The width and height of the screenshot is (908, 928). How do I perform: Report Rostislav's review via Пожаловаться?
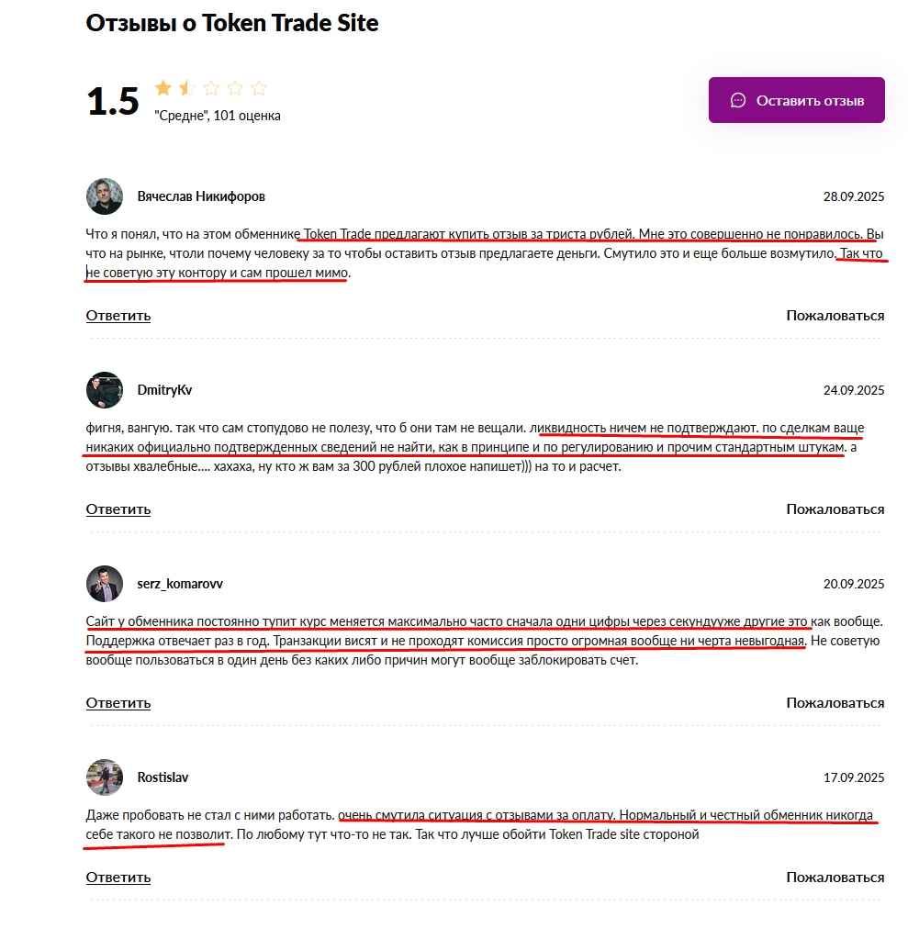(x=835, y=878)
